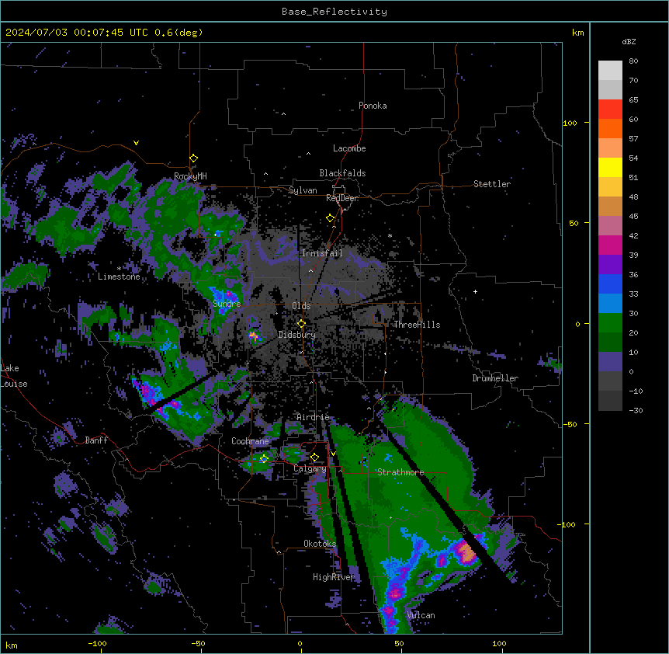Select the brown 45–48 dBZ legend swatch

click(x=610, y=206)
